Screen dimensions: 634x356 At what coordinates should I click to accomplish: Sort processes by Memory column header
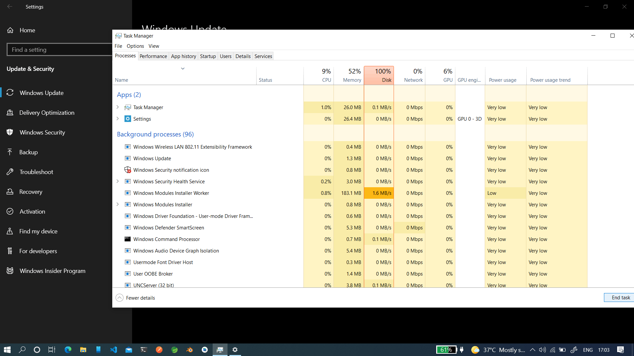[x=349, y=75]
